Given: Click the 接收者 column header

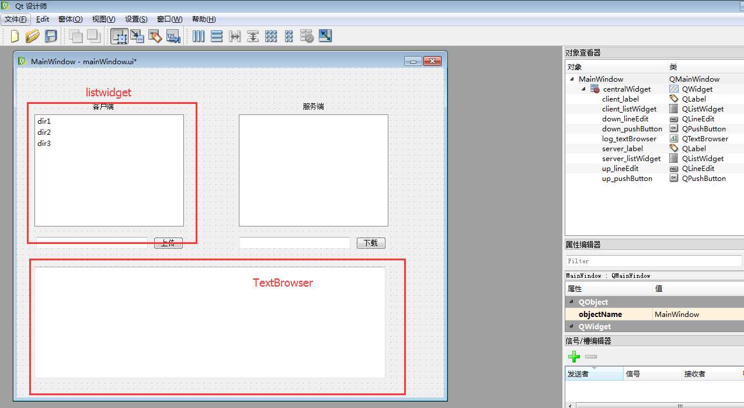Looking at the screenshot, I should [x=711, y=374].
